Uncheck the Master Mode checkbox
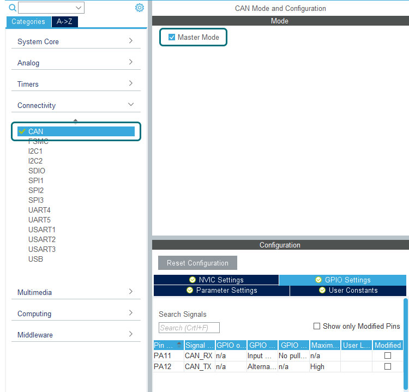The width and height of the screenshot is (409, 392). tap(172, 37)
